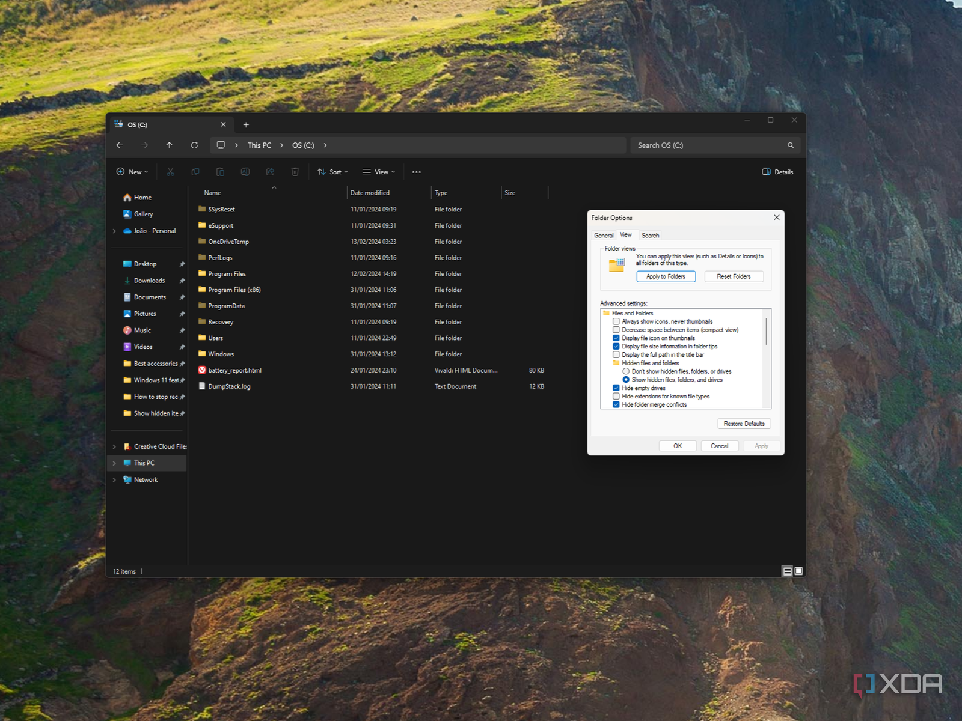
Task: Click the Up directory arrow icon
Action: pyautogui.click(x=169, y=145)
